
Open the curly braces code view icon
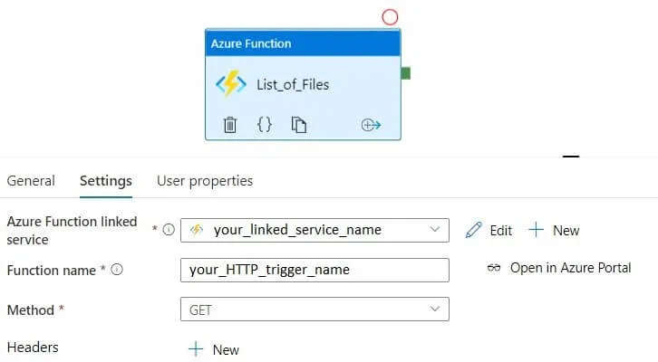(x=265, y=125)
